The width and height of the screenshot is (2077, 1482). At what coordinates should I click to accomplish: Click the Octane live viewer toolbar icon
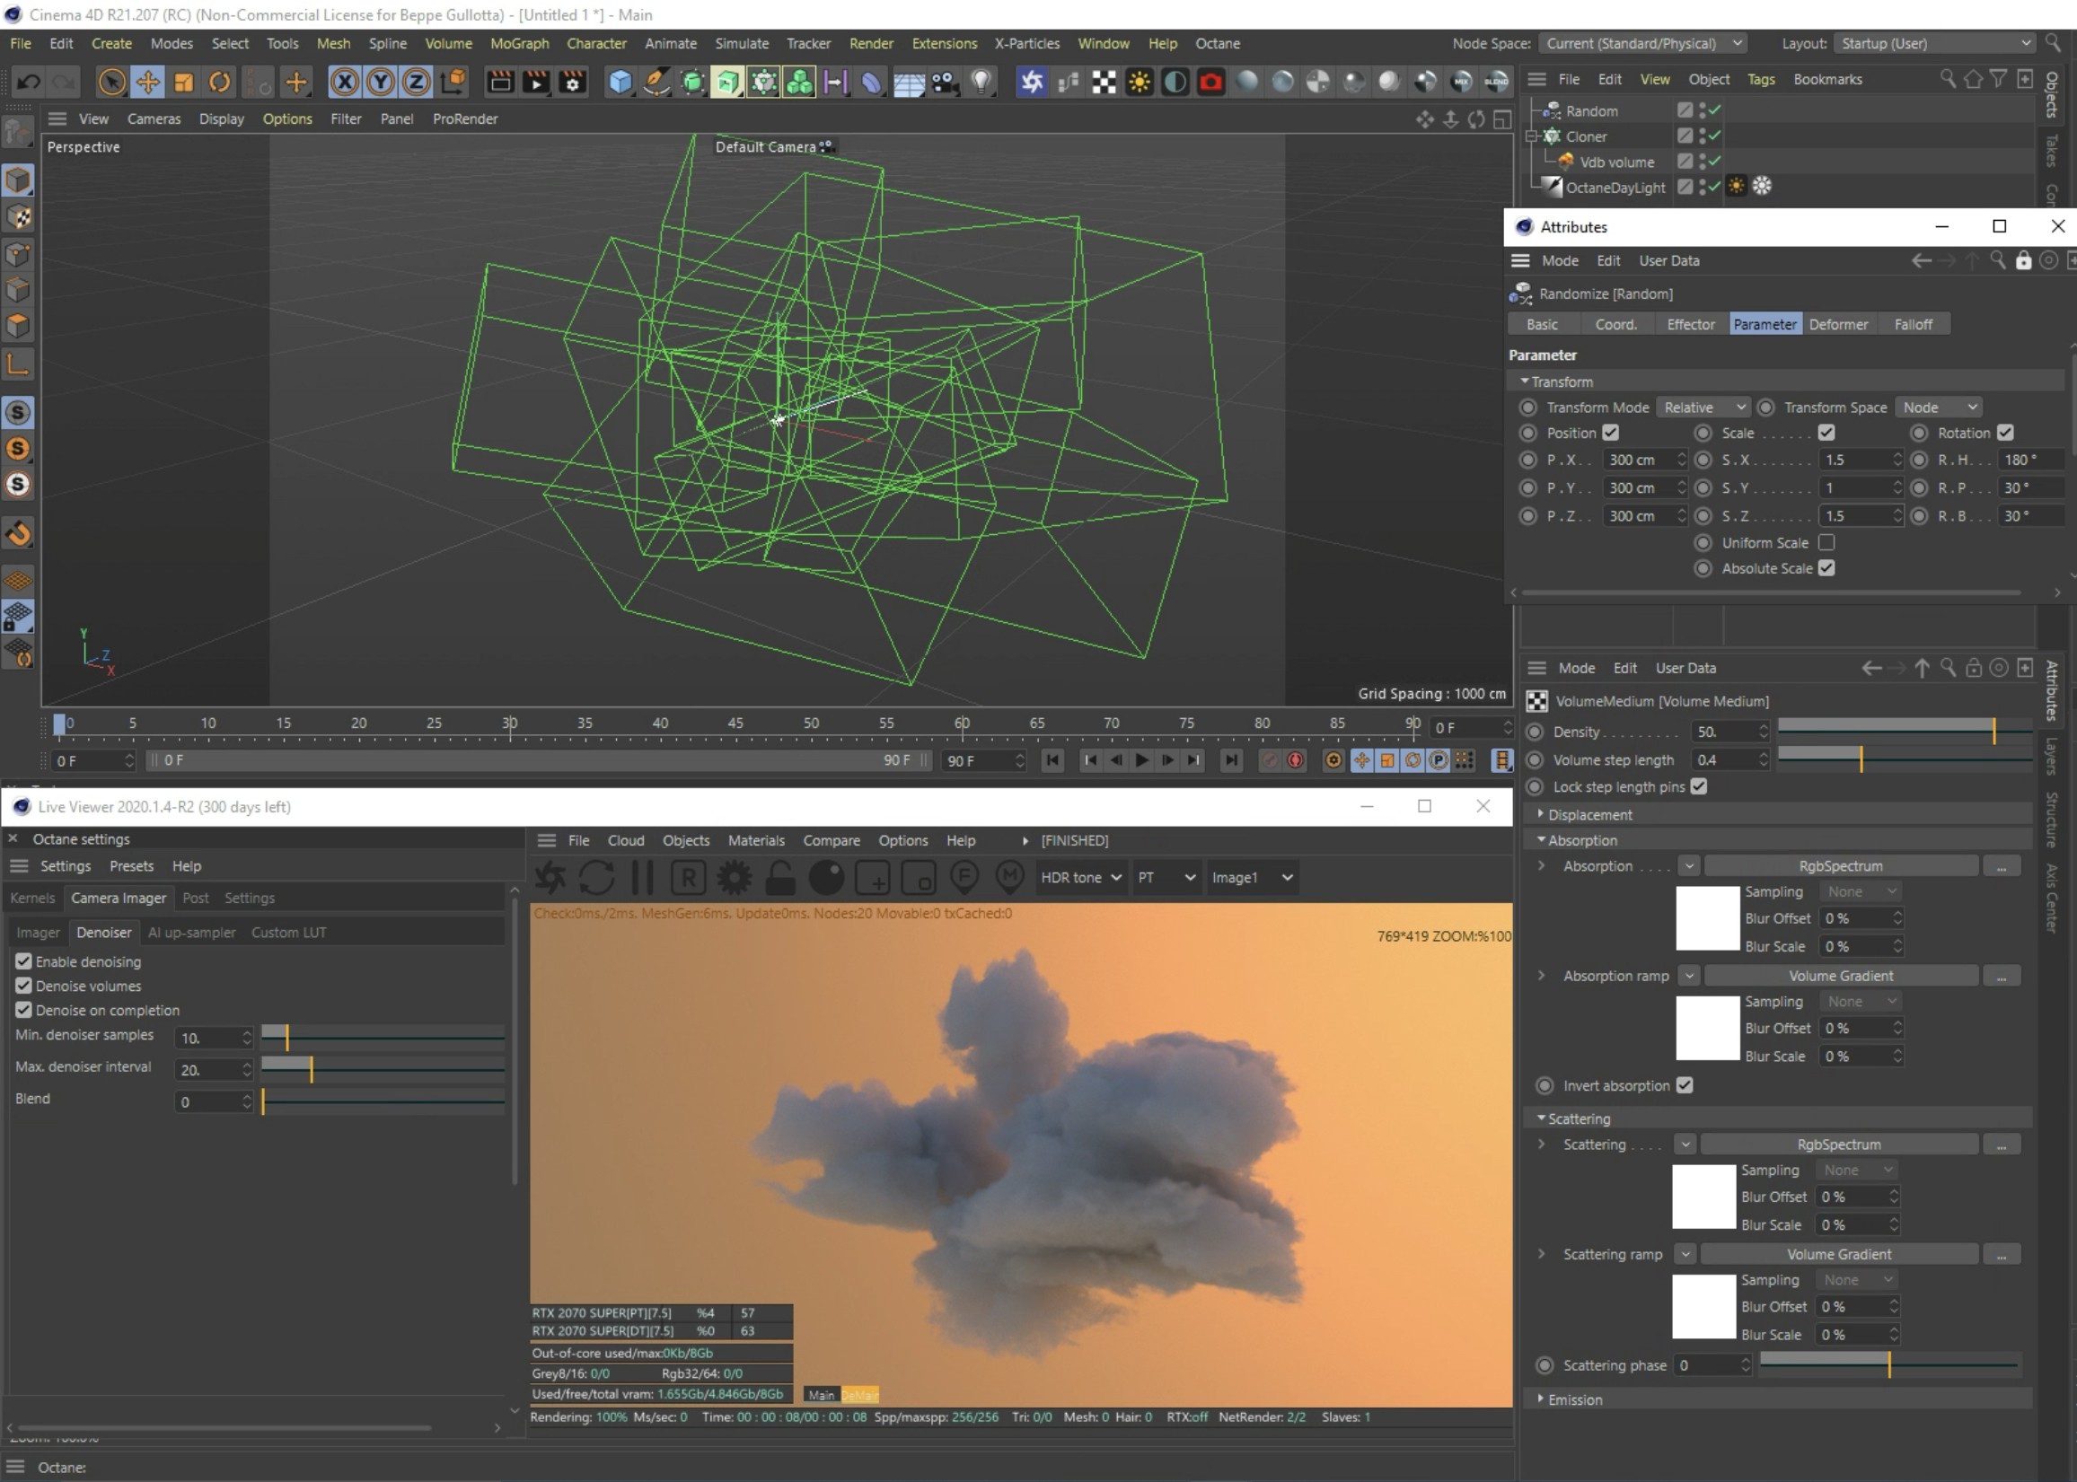(x=1032, y=82)
